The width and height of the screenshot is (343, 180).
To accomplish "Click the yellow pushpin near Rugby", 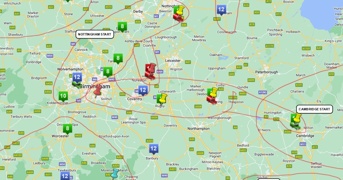I will (x=163, y=98).
